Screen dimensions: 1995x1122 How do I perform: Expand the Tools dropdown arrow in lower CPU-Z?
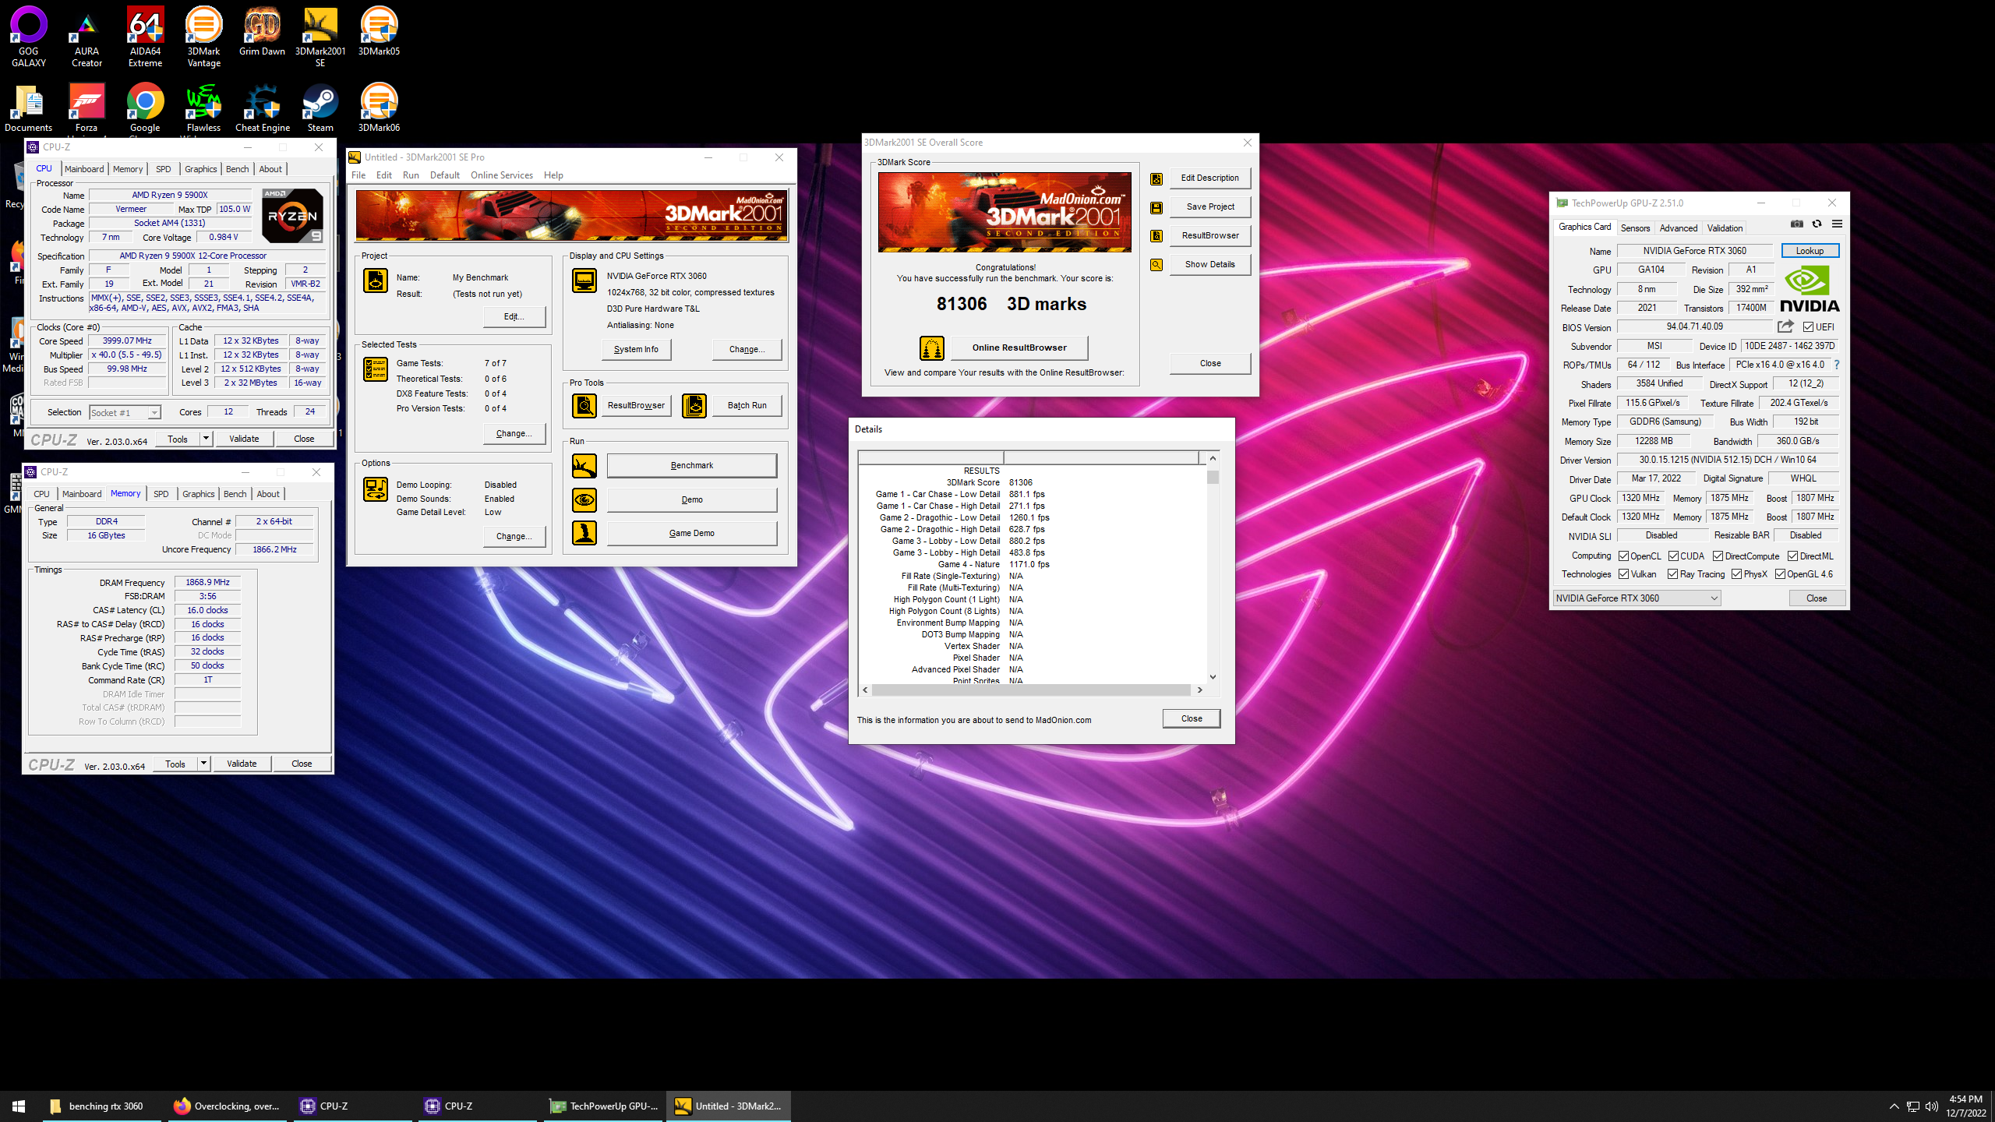pos(203,764)
